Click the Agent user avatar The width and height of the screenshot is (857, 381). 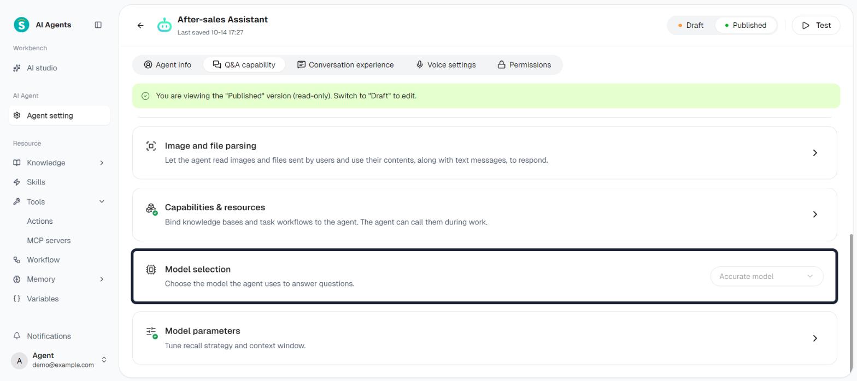tap(19, 360)
